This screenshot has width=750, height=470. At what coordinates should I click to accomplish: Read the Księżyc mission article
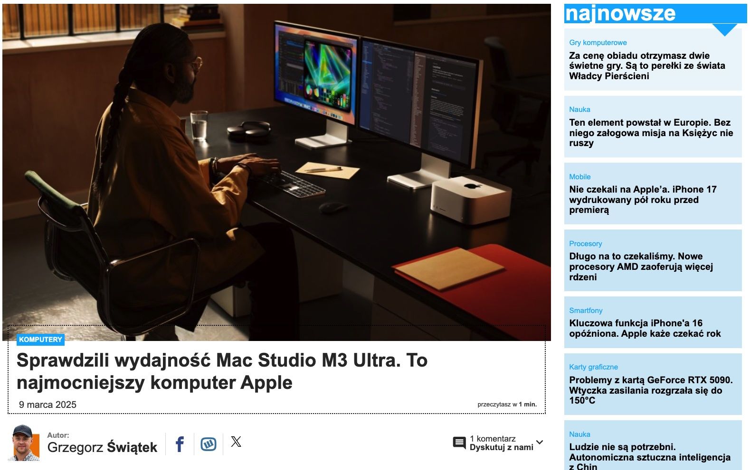651,133
